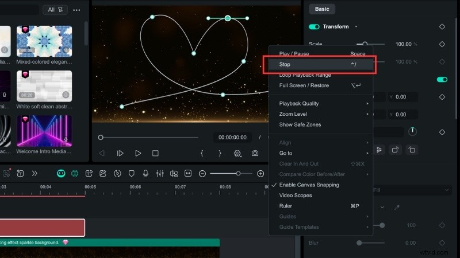
Task: Click the Mark In brace icon
Action: [x=202, y=153]
